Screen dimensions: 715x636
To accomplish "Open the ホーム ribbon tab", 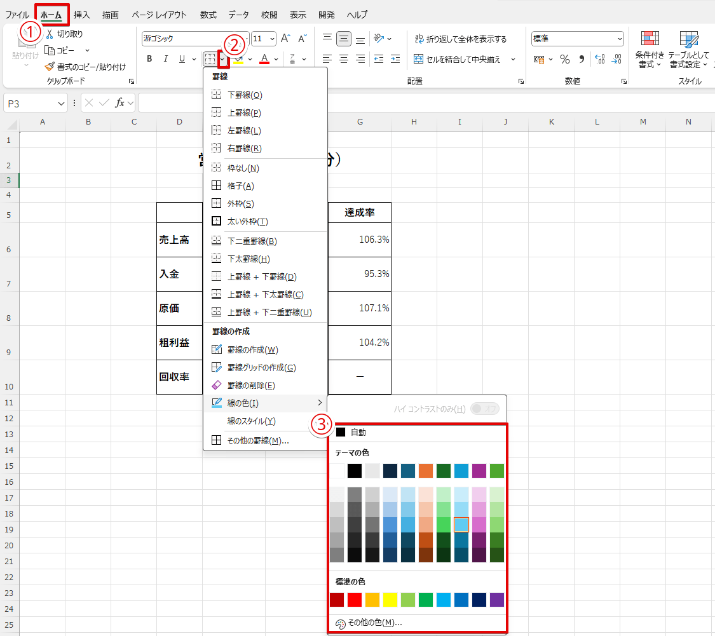I will (51, 15).
